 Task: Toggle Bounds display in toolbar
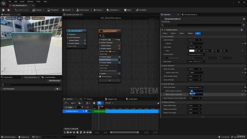pos(67,10)
